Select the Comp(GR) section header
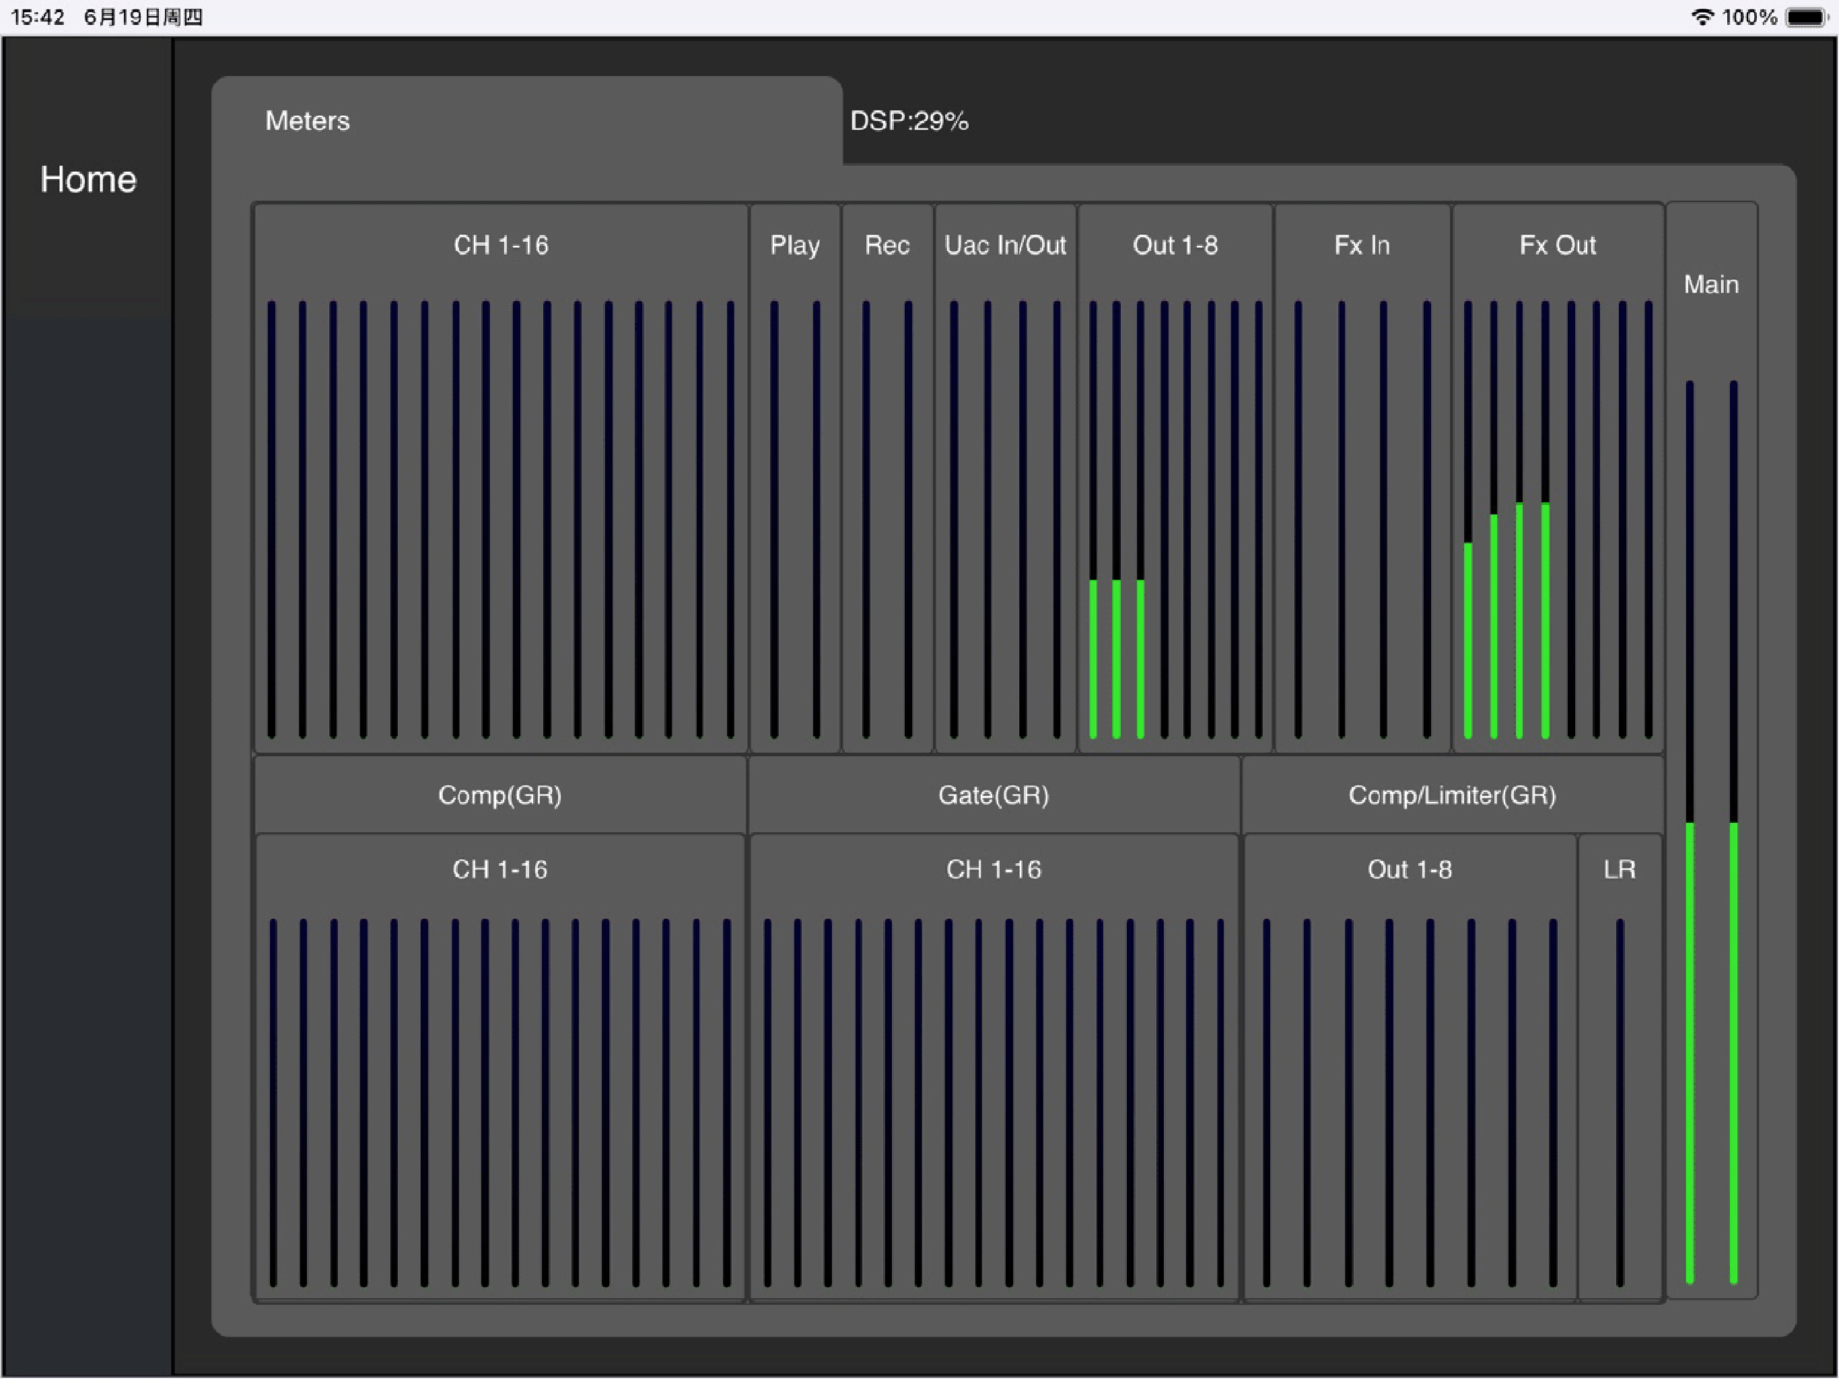This screenshot has width=1839, height=1379. click(x=501, y=795)
